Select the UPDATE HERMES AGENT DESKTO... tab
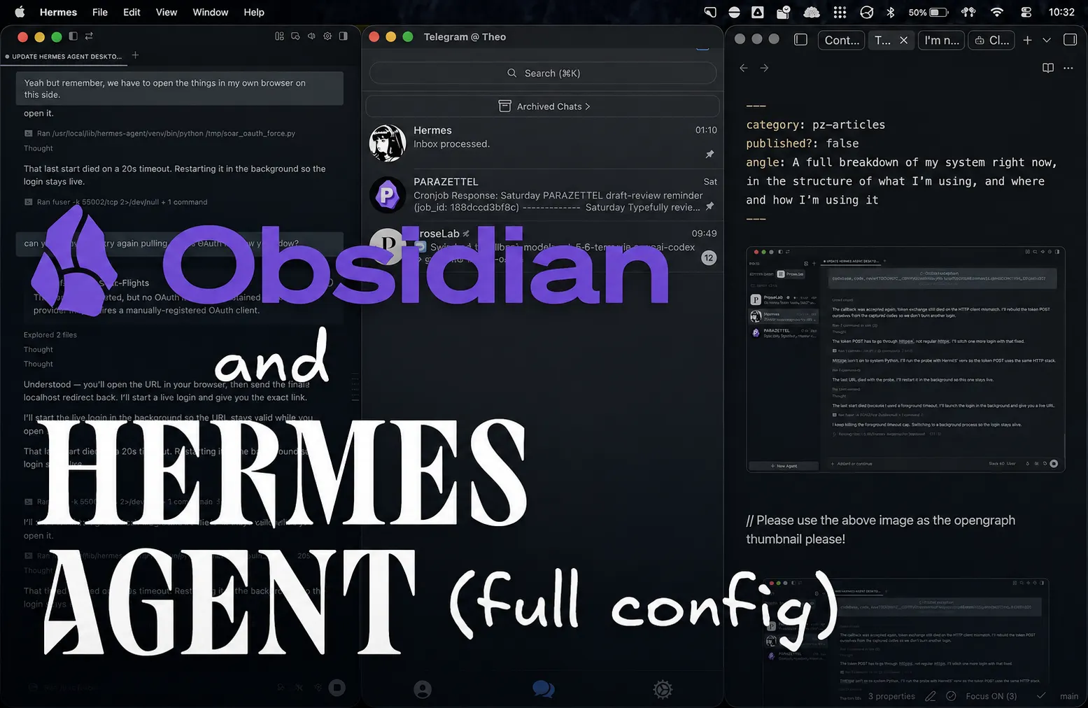Screen dimensions: 1088x708 (x=64, y=56)
